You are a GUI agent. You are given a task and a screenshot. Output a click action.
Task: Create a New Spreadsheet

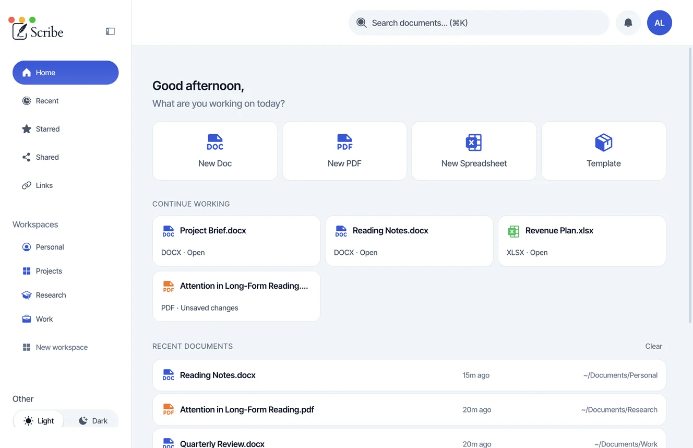pos(474,151)
